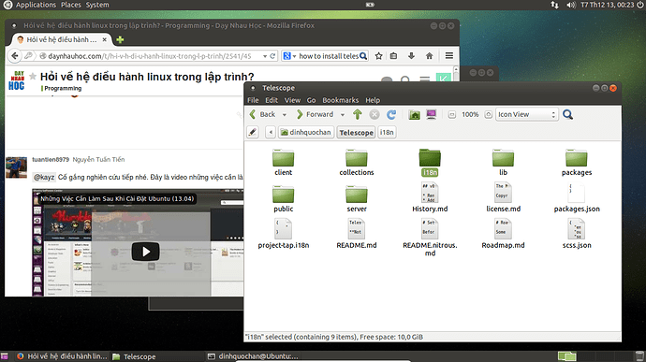Open Firefox downloads arrow
646x362 pixels.
point(411,56)
